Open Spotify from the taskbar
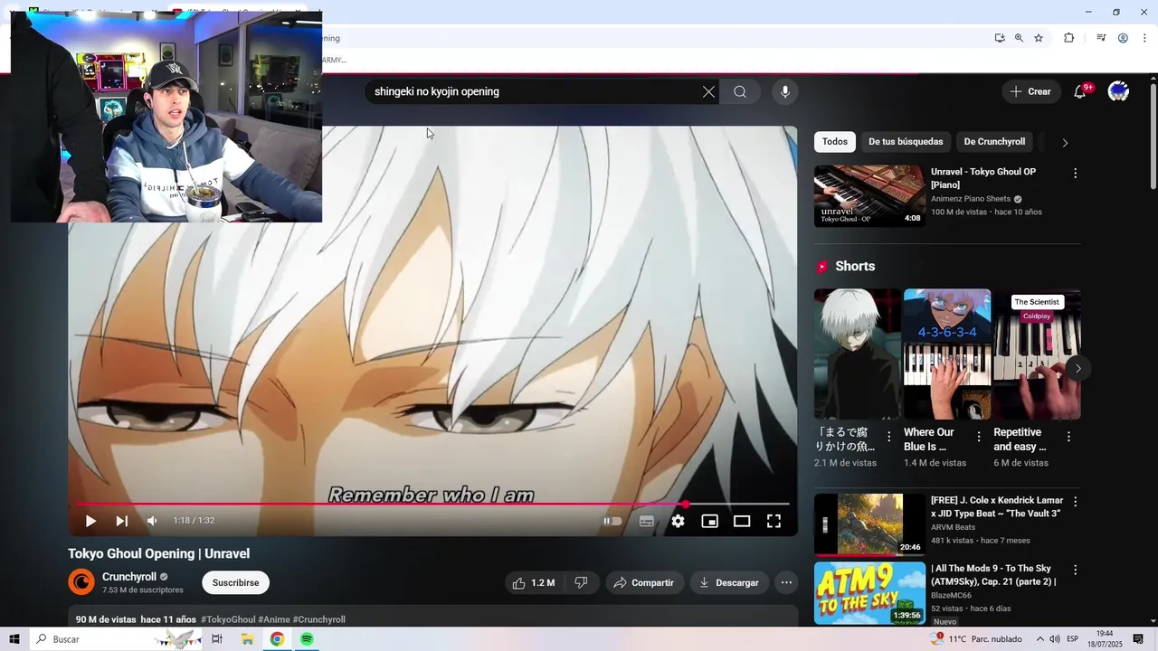1158x651 pixels. [307, 639]
